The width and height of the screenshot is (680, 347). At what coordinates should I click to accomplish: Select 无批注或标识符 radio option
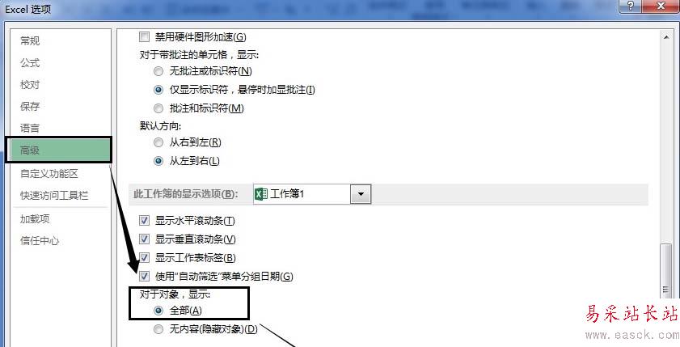click(x=158, y=71)
